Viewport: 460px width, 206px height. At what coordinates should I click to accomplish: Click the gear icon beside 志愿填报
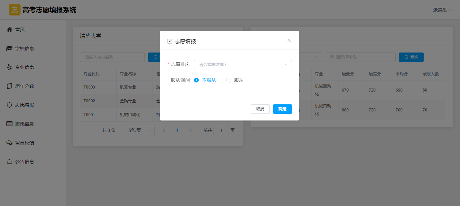[x=9, y=105]
